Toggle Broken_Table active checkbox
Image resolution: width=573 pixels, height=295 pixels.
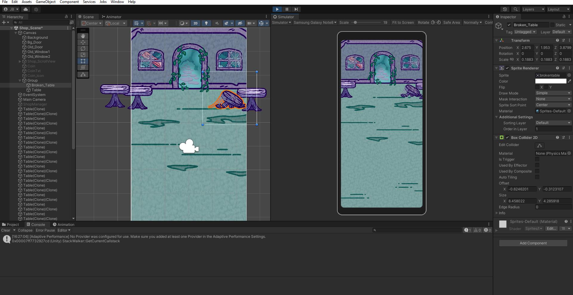click(x=509, y=25)
